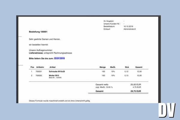
Task: Click the Artikelnr column header
Action: (40, 67)
